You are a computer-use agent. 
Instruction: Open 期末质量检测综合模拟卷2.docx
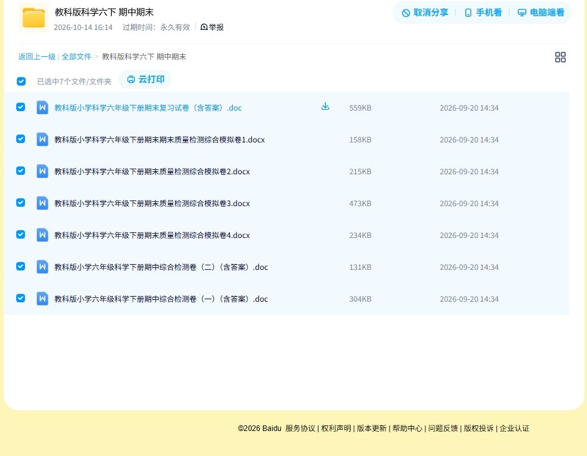(x=152, y=171)
